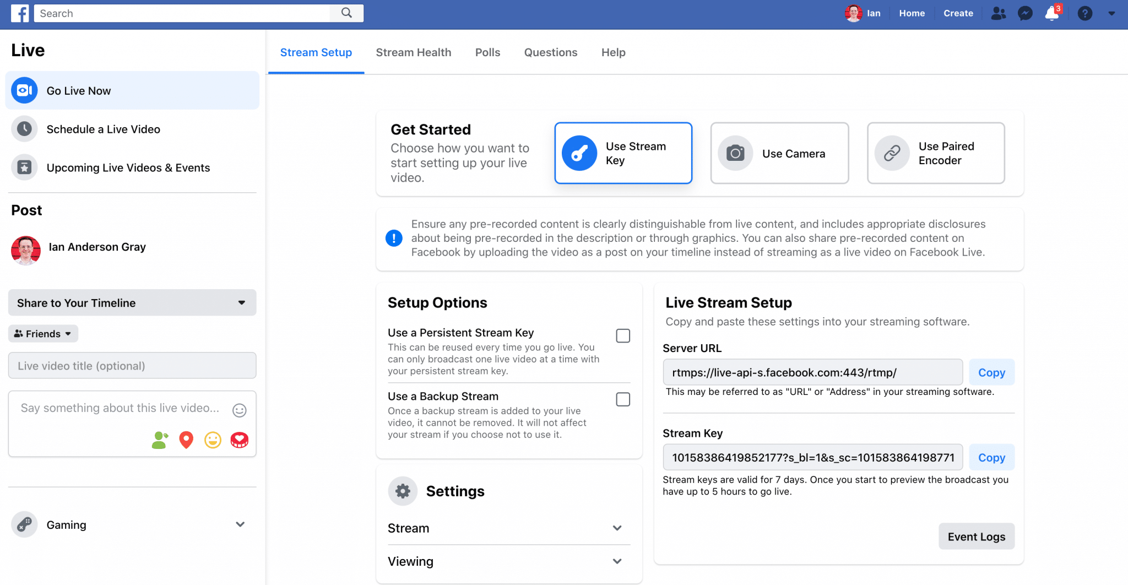Click the emoji smiley in the description box
Viewport: 1128px width, 585px height.
[x=239, y=410]
